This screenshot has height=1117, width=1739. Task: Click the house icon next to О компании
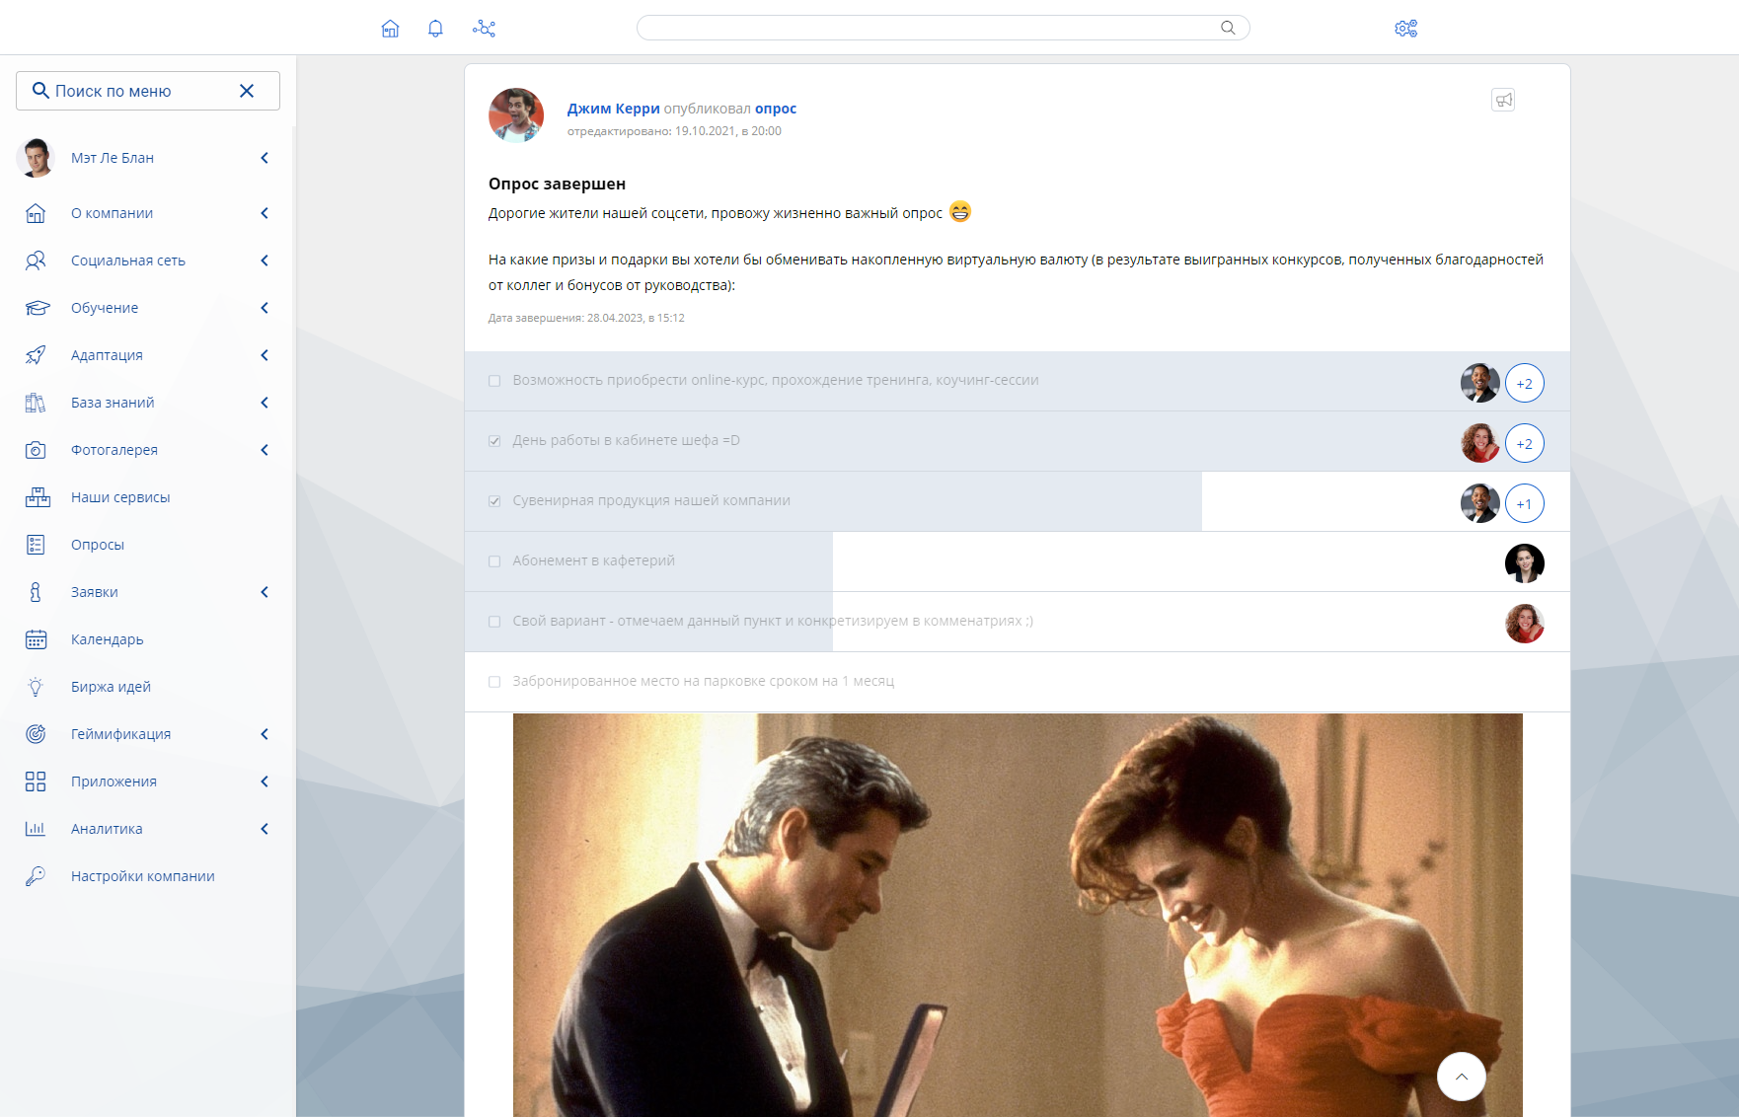click(36, 213)
